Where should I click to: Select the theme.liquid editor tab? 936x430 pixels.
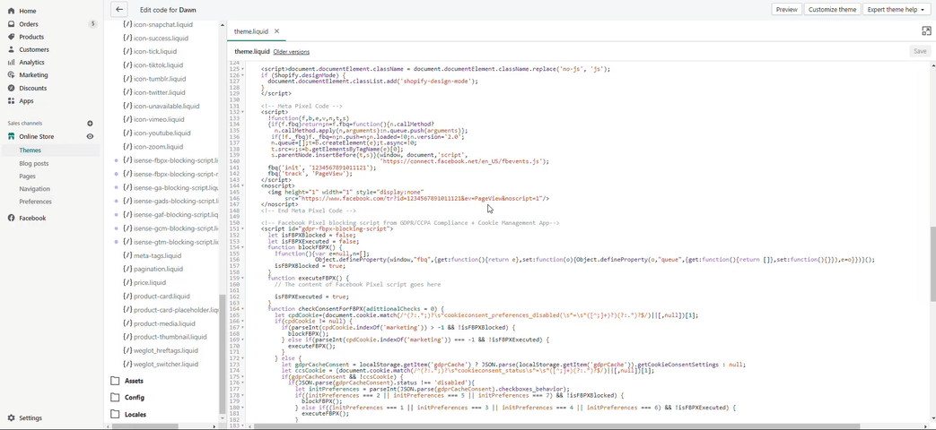(x=251, y=31)
